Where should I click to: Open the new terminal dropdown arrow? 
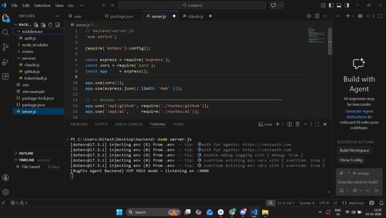tap(283, 124)
